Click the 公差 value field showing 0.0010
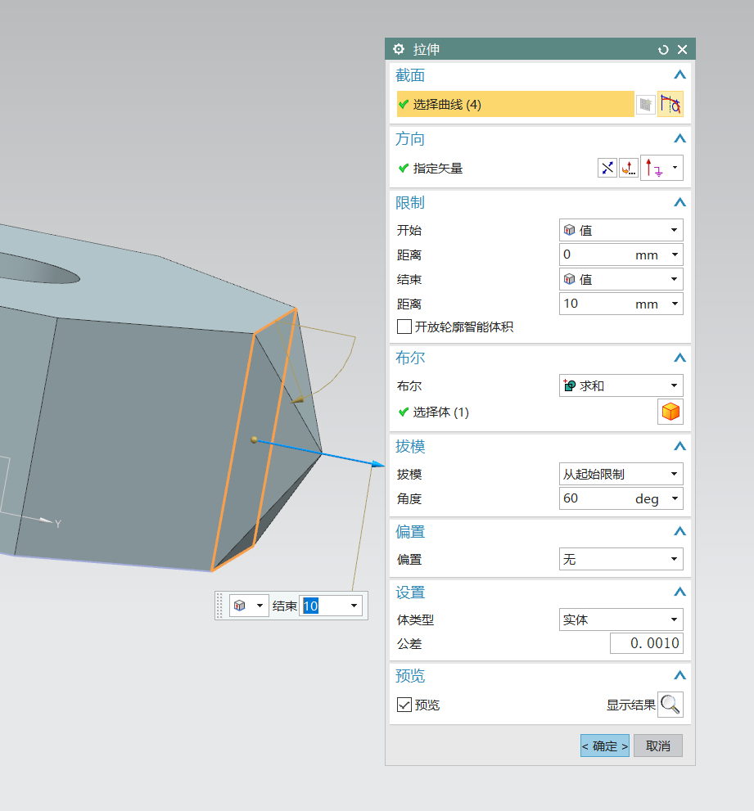This screenshot has width=754, height=811. pos(646,643)
